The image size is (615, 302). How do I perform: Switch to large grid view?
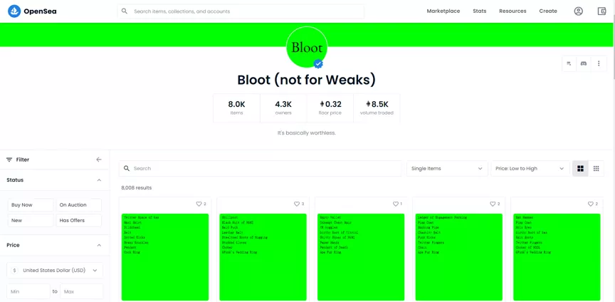coord(580,169)
